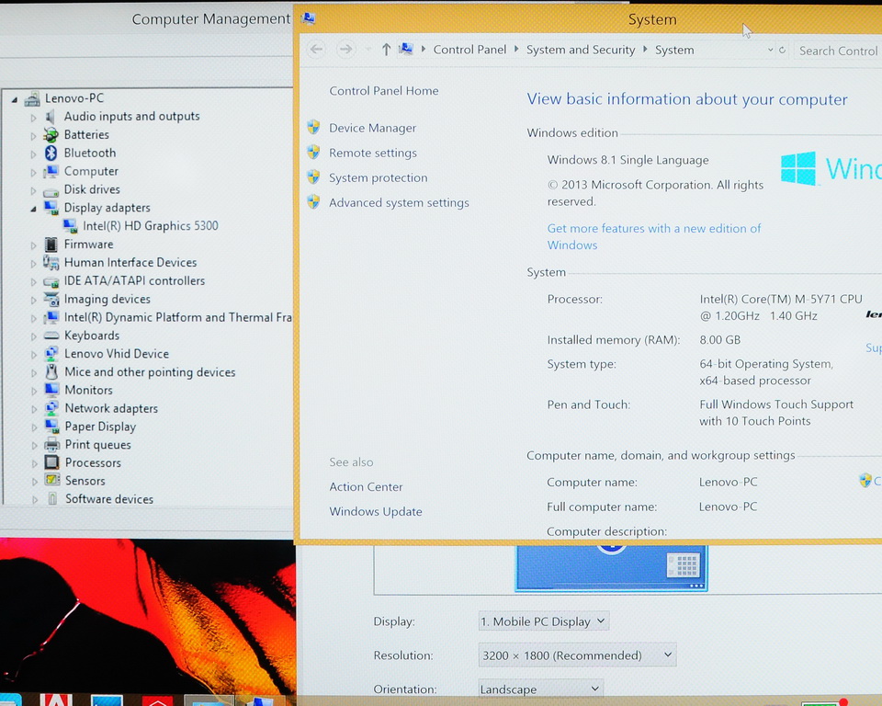Click the Print queues printer icon
The height and width of the screenshot is (706, 882).
point(51,445)
